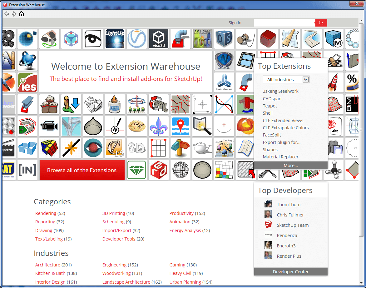
Task: Open the OS blue cube extension
Action: pos(224,39)
